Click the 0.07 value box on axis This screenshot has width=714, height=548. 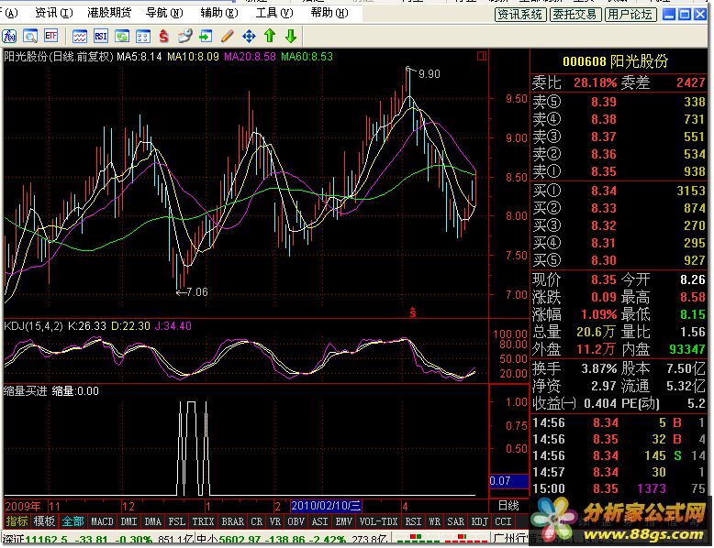point(508,481)
